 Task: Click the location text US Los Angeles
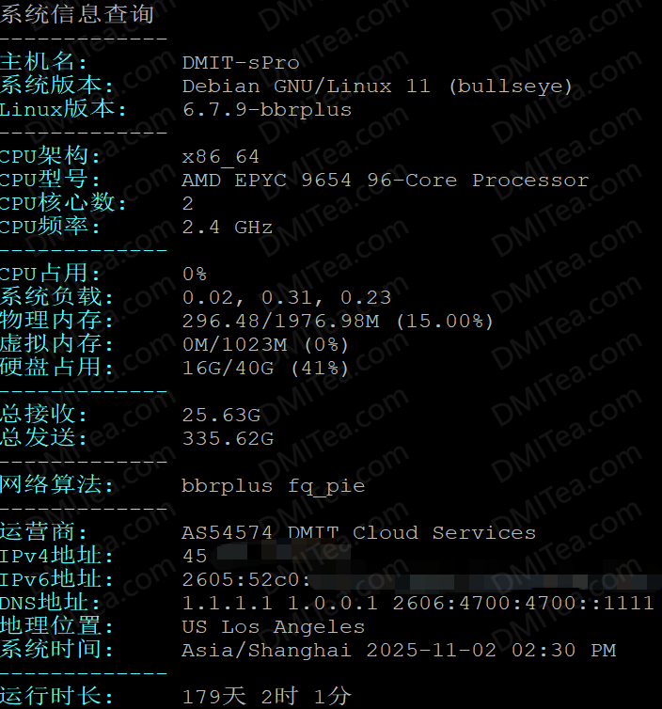click(273, 627)
